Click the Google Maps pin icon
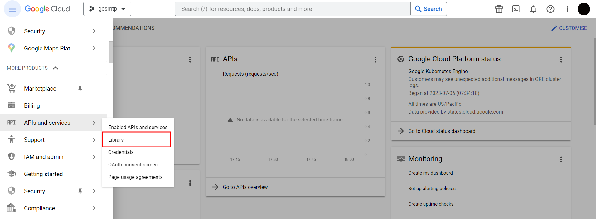 pos(12,48)
